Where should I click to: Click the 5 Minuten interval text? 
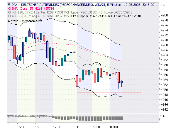(114, 5)
